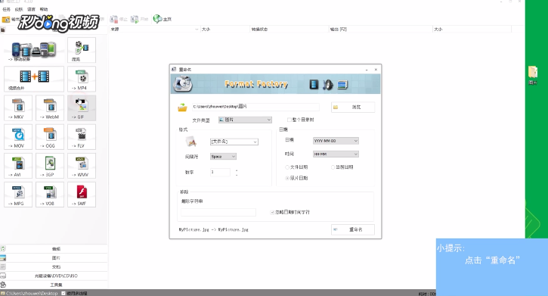Expand the 音频 (audio) category
548x296 pixels.
54,249
